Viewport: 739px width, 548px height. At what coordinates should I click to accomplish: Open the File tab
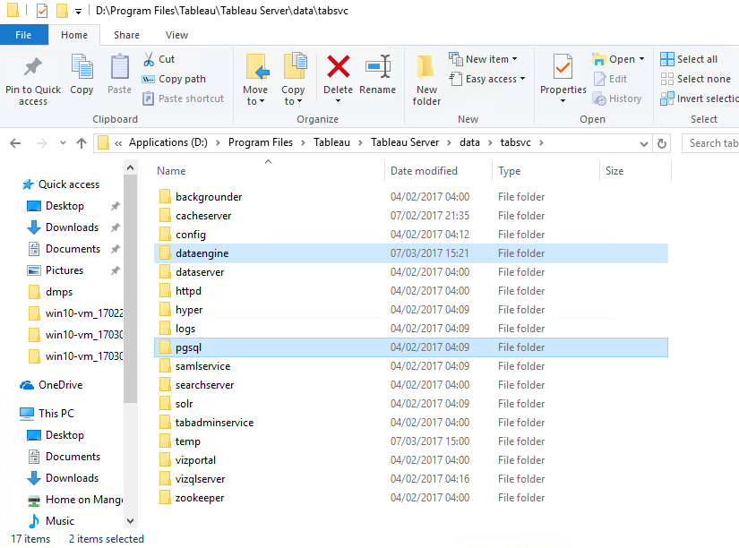tap(23, 35)
